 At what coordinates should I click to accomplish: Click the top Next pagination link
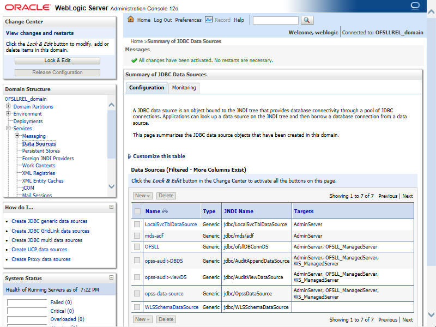tap(407, 196)
